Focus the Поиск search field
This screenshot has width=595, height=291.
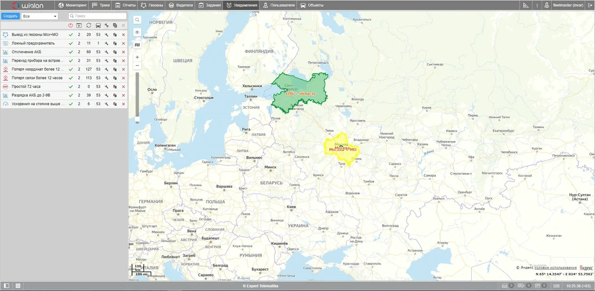(x=98, y=16)
